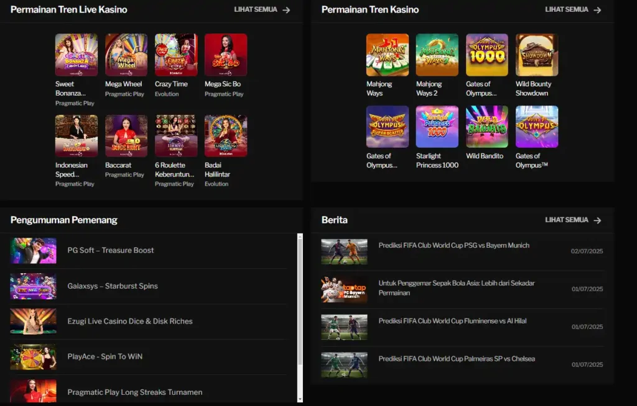
Task: Click the Mega Wheel title text
Action: pos(124,84)
